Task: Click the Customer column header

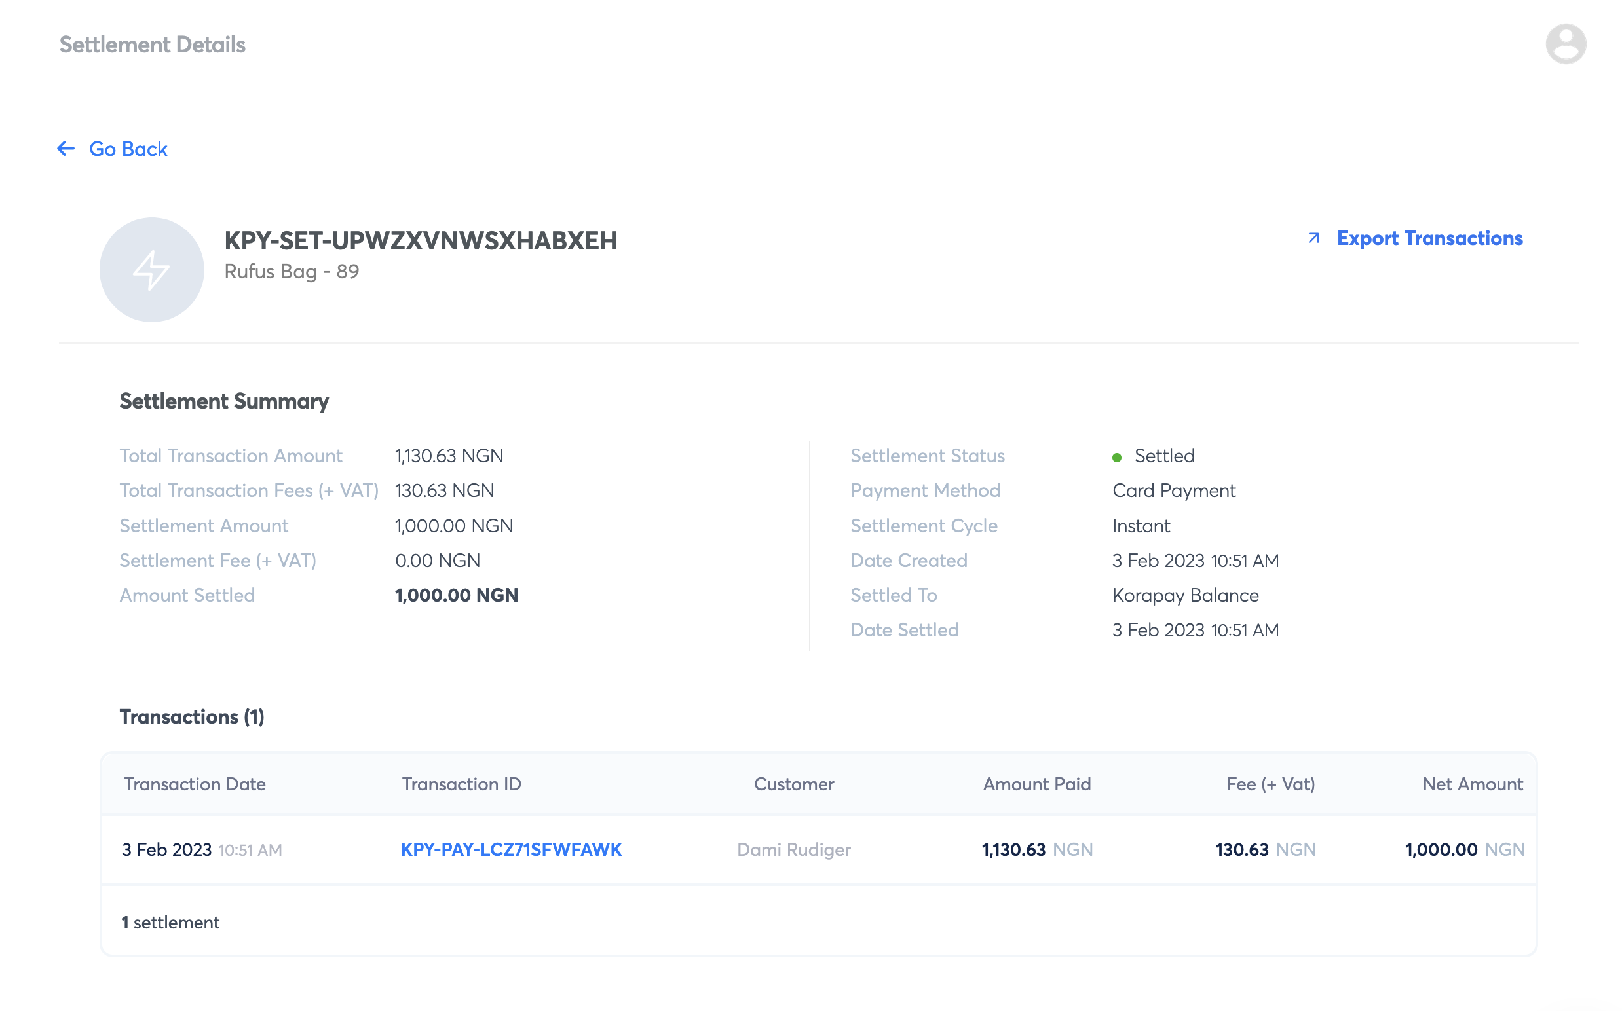Action: tap(793, 784)
